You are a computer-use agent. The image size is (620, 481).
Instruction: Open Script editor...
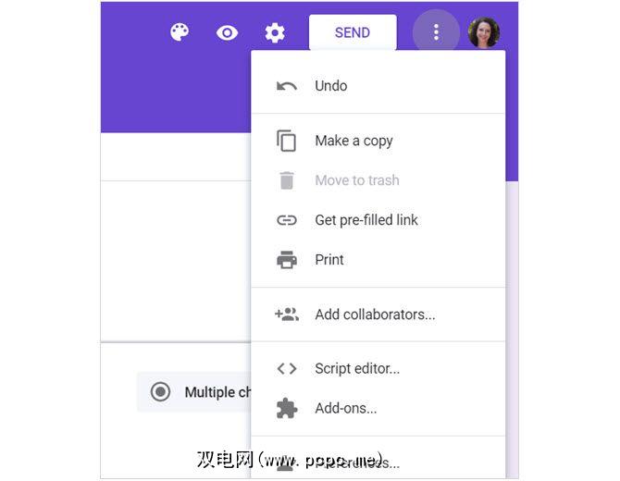coord(378,368)
